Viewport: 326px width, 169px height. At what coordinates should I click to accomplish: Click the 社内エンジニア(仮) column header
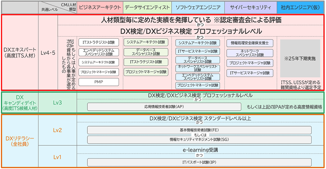click(x=300, y=7)
